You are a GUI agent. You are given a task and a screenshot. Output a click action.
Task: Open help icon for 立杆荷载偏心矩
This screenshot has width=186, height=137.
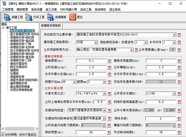point(179,50)
